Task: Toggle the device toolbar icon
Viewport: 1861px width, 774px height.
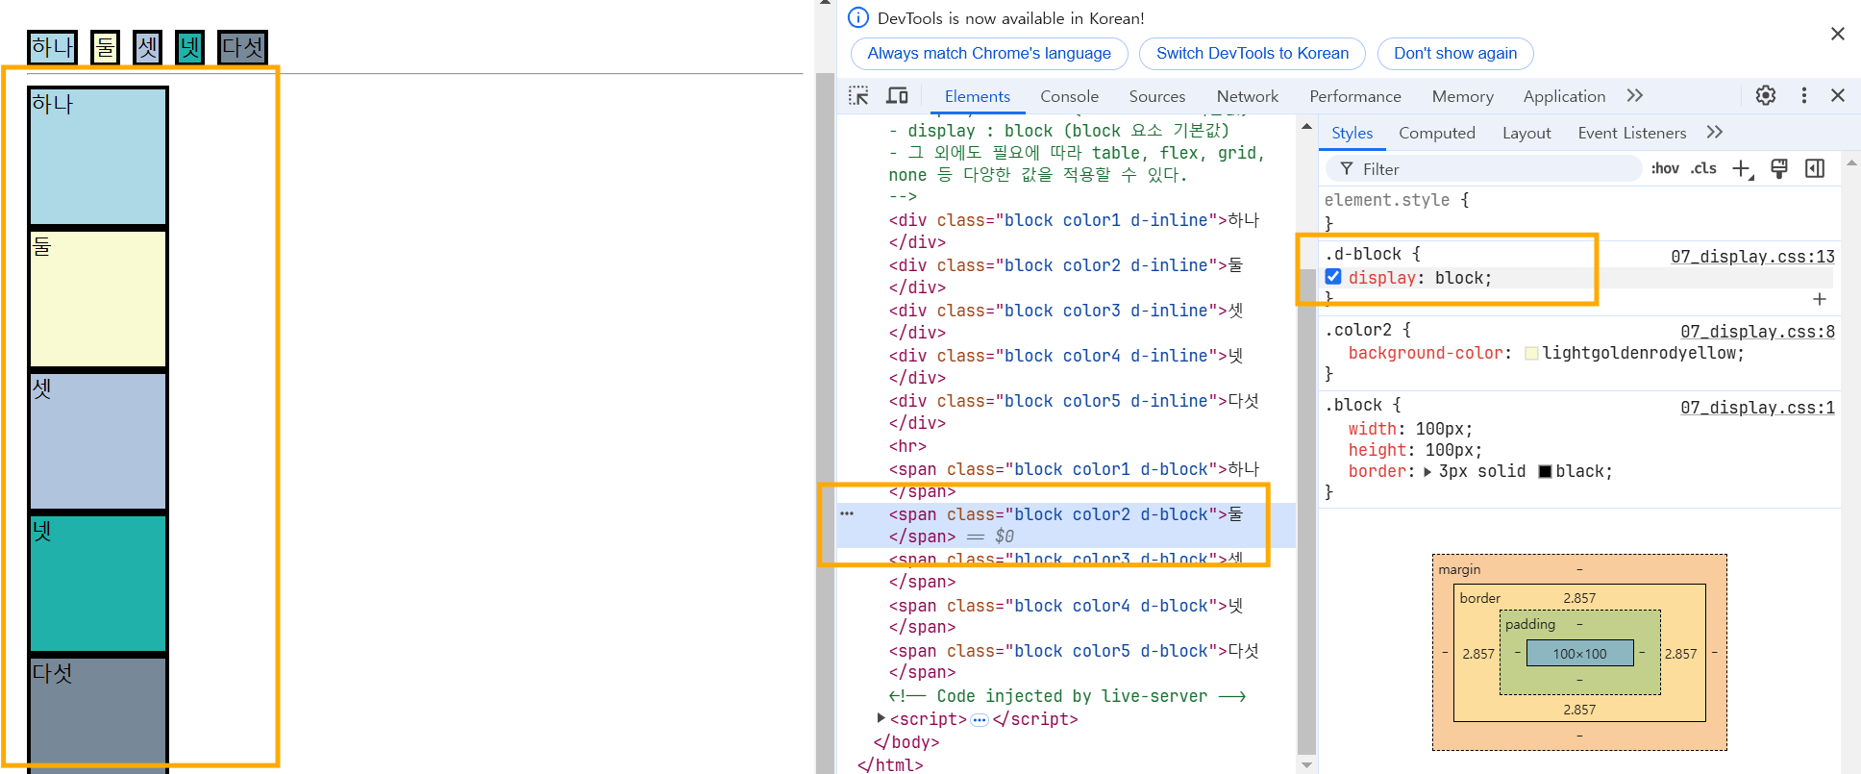Action: click(x=897, y=96)
